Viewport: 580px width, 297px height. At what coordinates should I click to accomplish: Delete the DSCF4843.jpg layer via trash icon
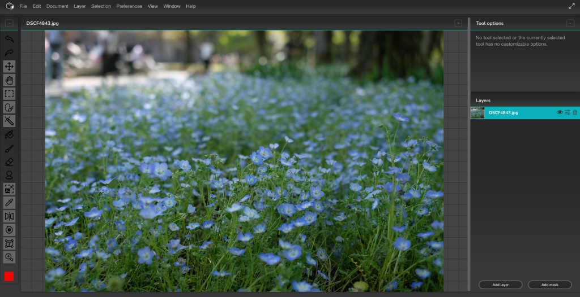[575, 112]
